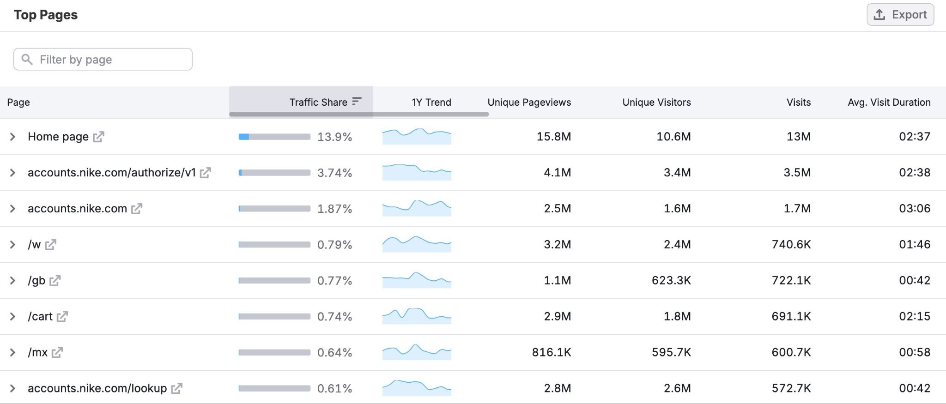This screenshot has height=404, width=946.
Task: Click the /cart page link
Action: coord(40,317)
